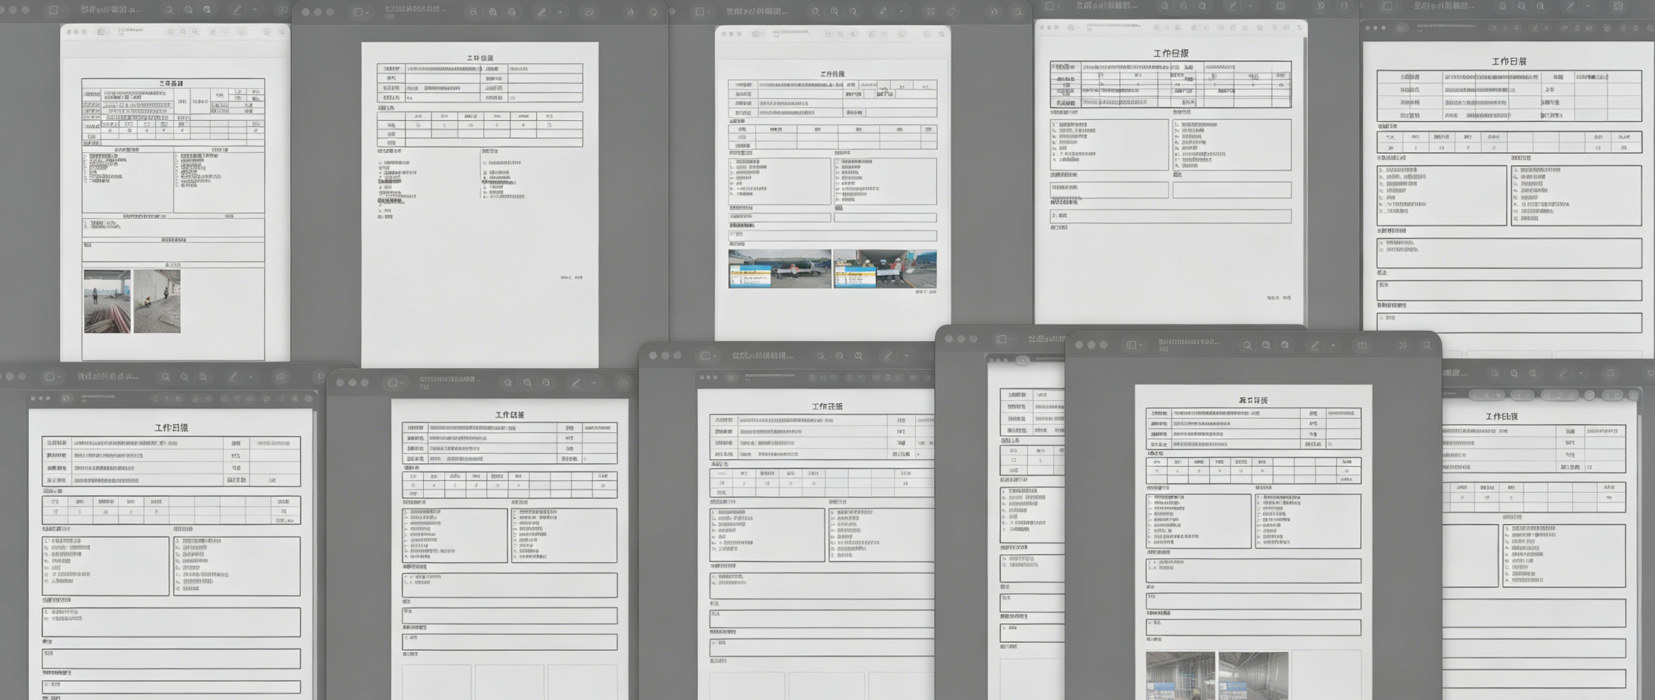Screen dimensions: 1655x700
Task: Zoom out in window with blue-banner photos
Action: (x=815, y=11)
